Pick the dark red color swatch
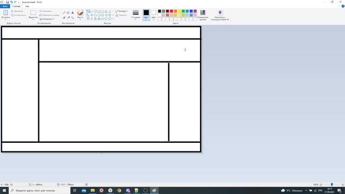The width and height of the screenshot is (345, 194). coord(168,11)
